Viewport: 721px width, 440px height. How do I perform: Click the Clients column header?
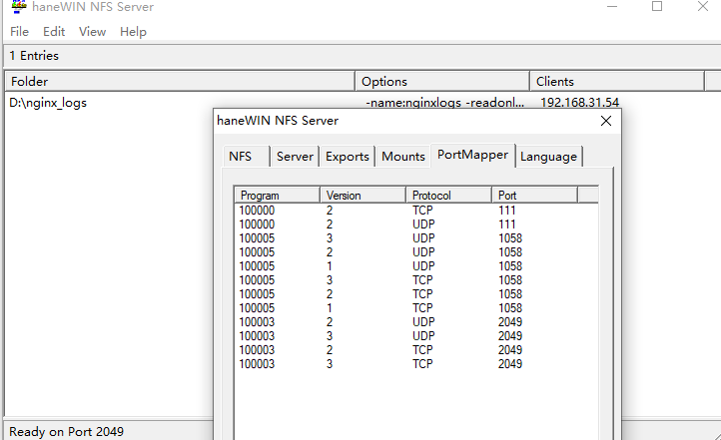[x=617, y=81]
